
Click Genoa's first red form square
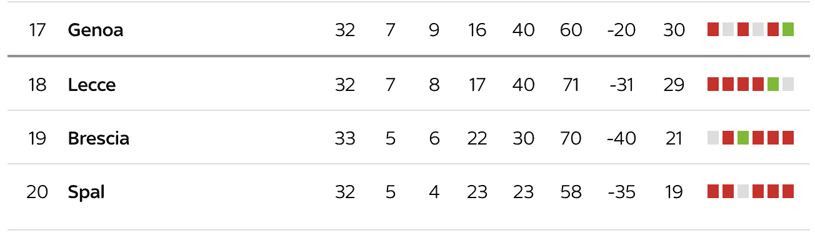click(x=713, y=30)
